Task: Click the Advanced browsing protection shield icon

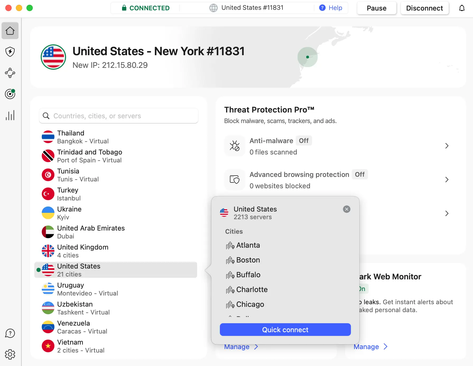Action: click(234, 180)
